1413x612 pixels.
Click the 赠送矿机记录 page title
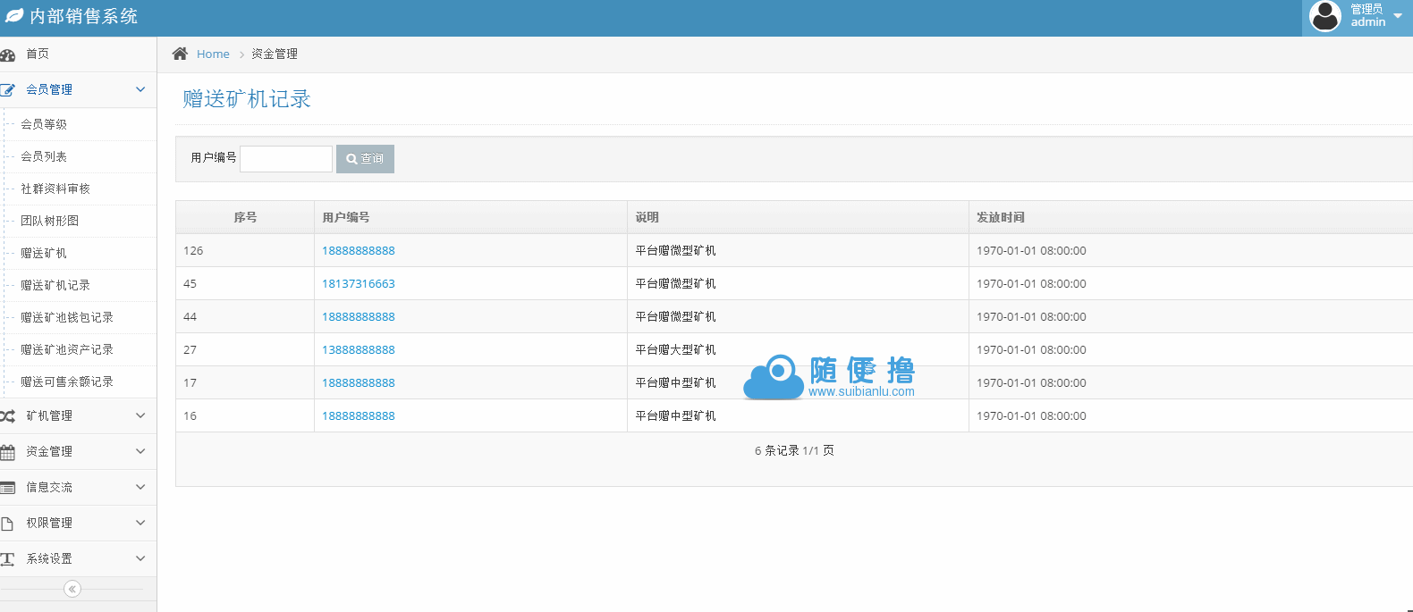247,99
